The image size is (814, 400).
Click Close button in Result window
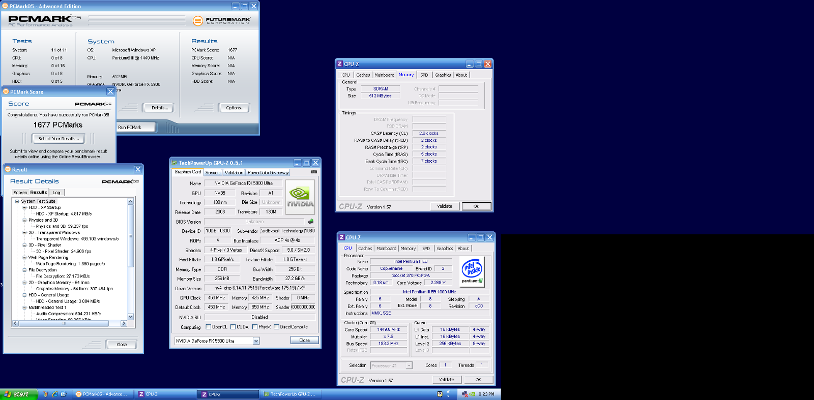point(122,345)
